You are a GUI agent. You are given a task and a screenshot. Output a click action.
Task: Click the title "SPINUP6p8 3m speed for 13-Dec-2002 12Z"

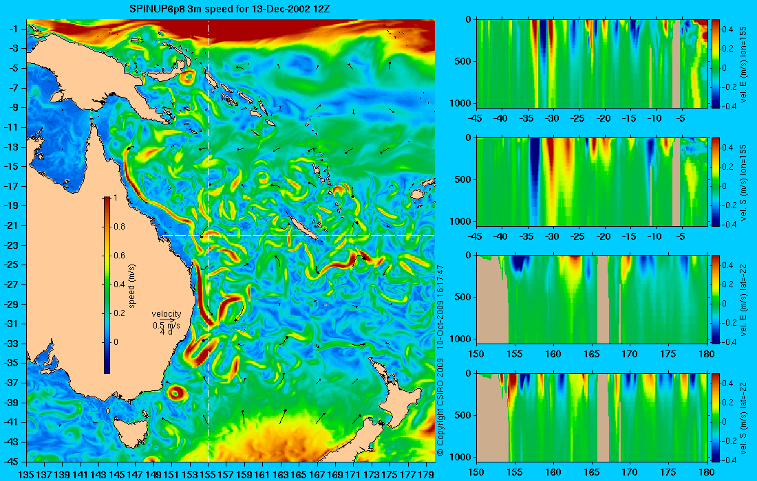pyautogui.click(x=230, y=9)
